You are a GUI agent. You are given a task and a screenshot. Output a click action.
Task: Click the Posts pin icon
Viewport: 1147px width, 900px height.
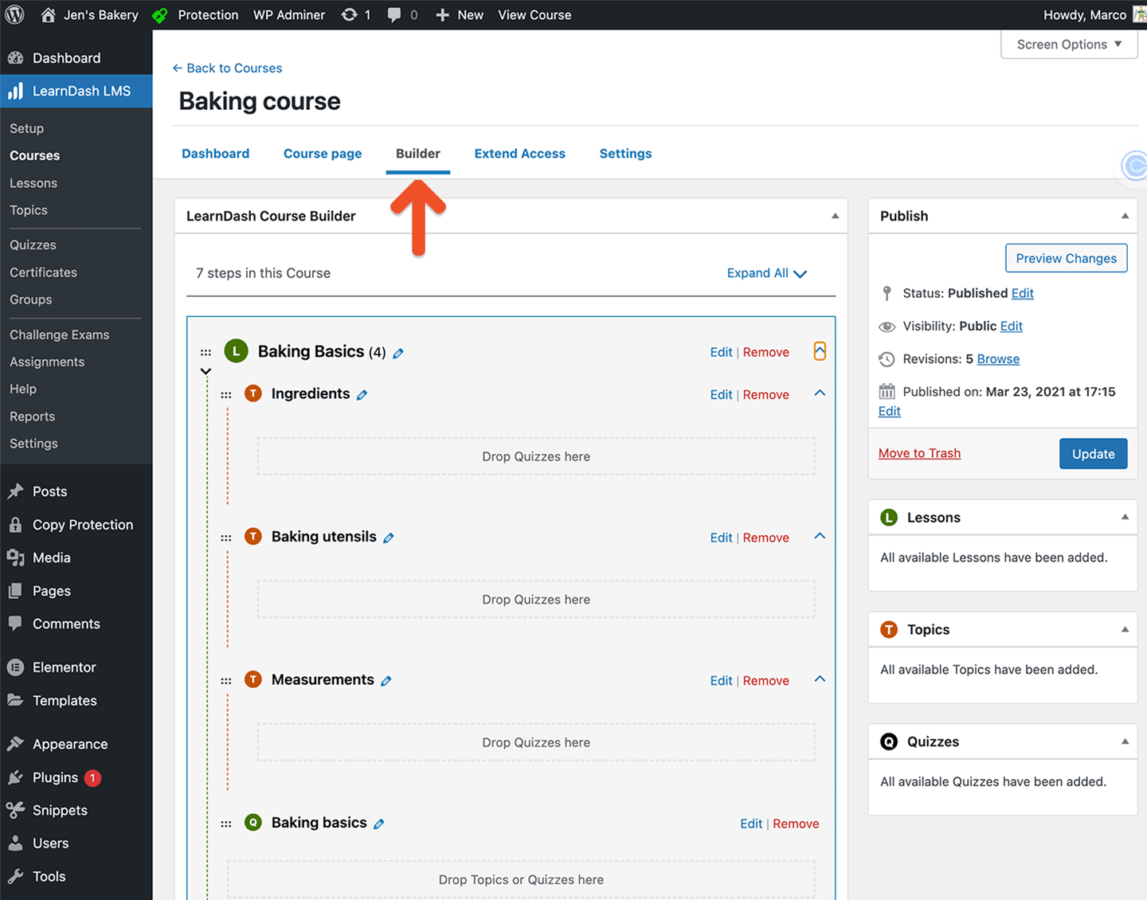point(15,491)
